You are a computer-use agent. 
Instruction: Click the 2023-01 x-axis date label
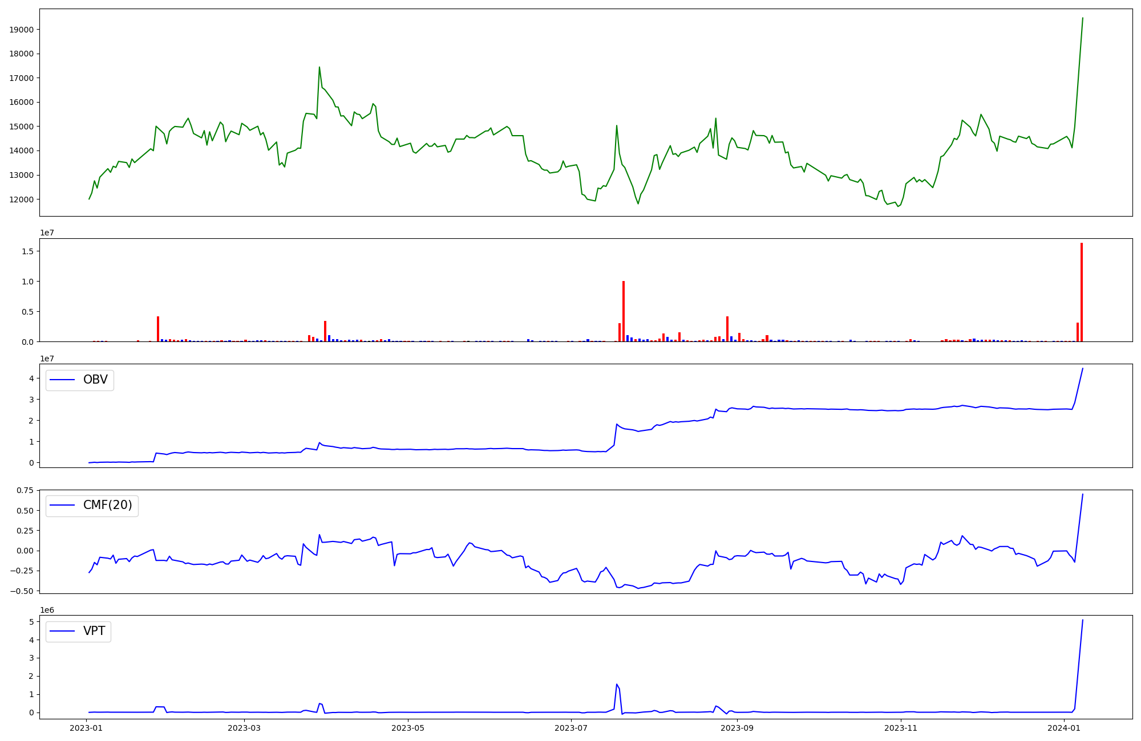click(86, 728)
